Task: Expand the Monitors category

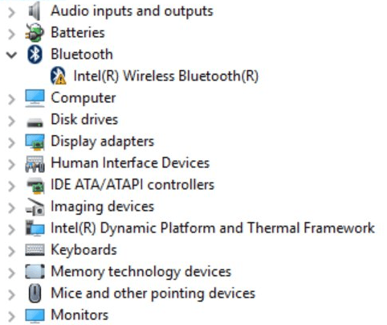Action: click(x=11, y=316)
